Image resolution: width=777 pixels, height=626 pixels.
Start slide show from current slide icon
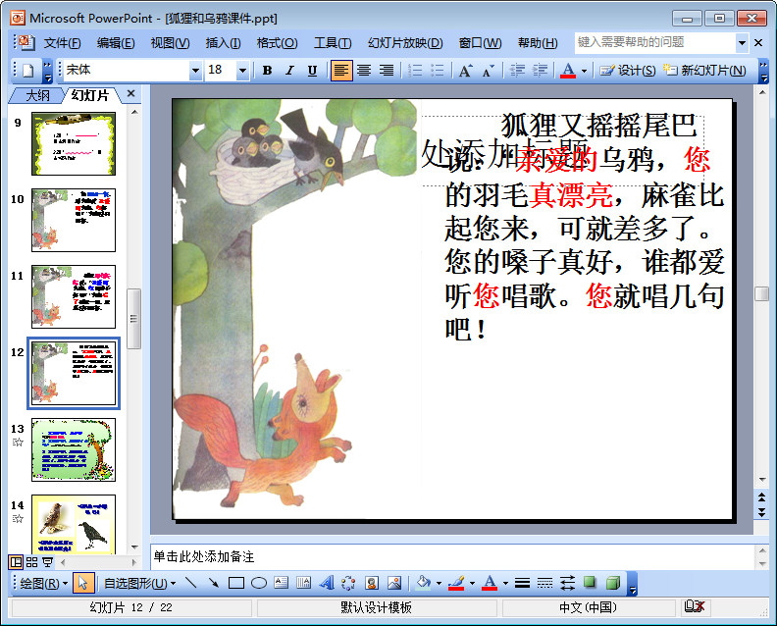47,562
